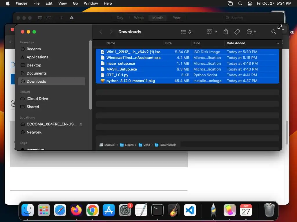297x222 pixels.
Task: Open the Grapher icon in the Dock
Action: (x=230, y=210)
